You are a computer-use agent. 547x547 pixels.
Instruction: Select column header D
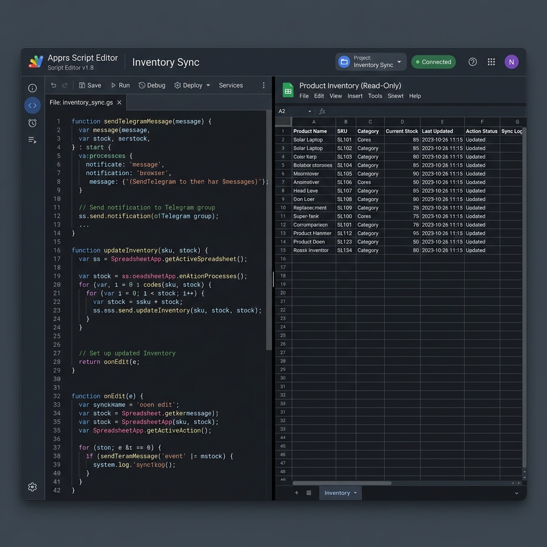(402, 122)
